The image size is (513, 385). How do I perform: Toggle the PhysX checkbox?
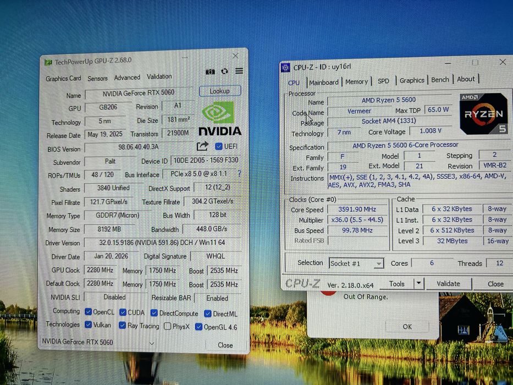tap(168, 326)
